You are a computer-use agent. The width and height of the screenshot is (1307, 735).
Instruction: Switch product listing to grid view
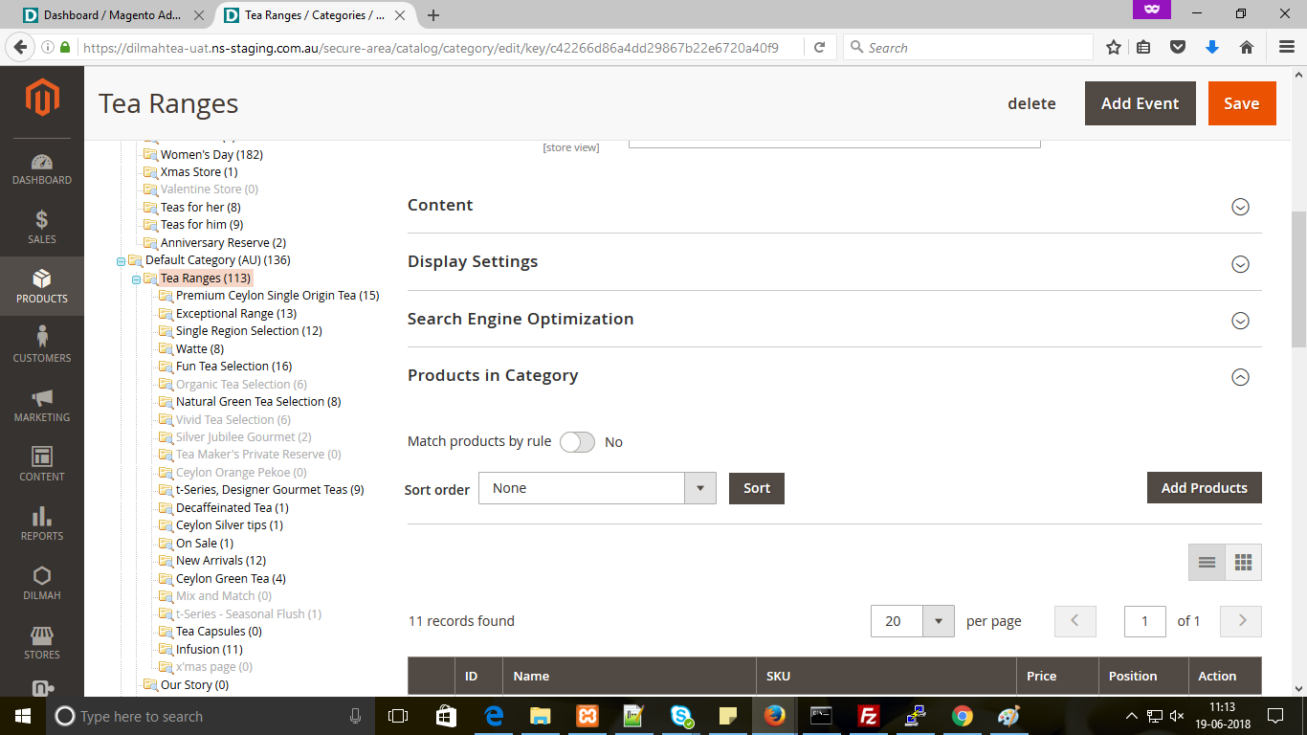1243,562
